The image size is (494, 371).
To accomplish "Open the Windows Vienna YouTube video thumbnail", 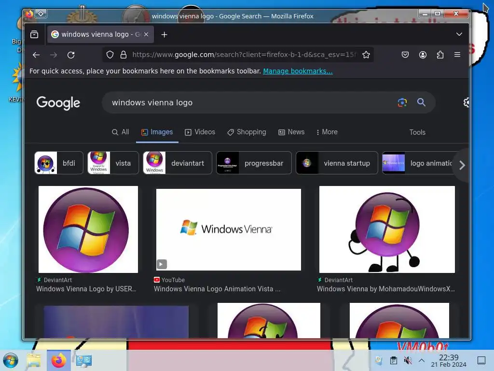I will pos(228,229).
